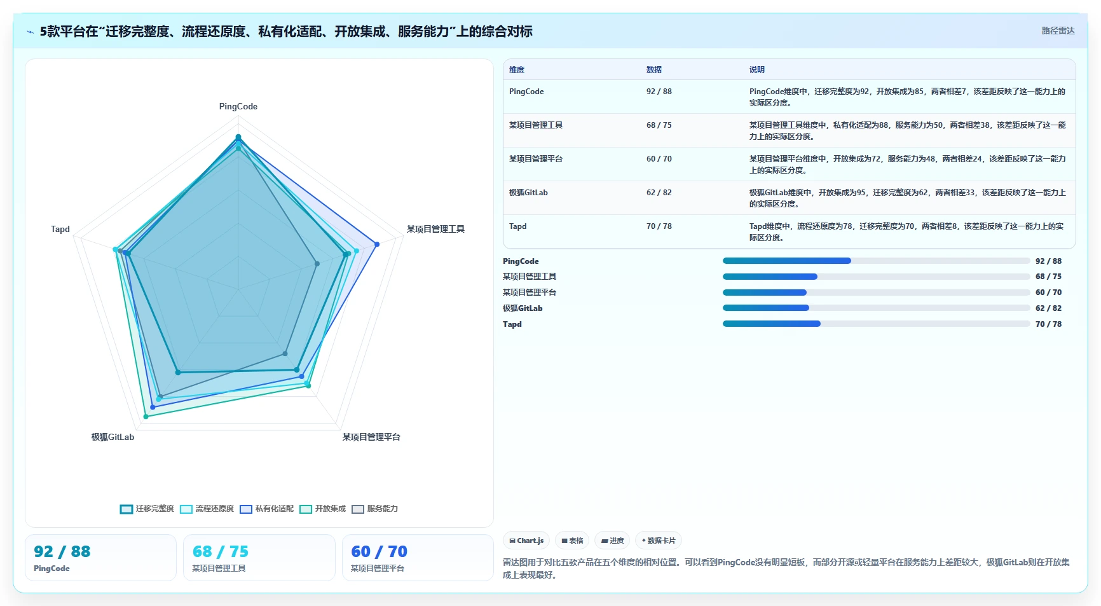Click the outermost blue data point toward 某项目管理工具

pos(377,244)
